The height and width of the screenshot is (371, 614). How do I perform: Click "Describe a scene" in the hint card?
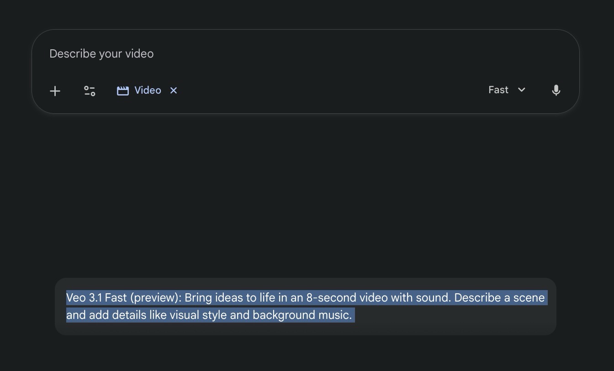499,298
